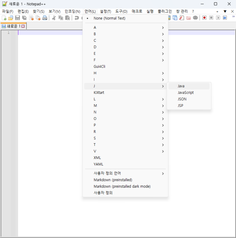Click the plus new tab button
The width and height of the screenshot is (236, 238).
(x=217, y=12)
